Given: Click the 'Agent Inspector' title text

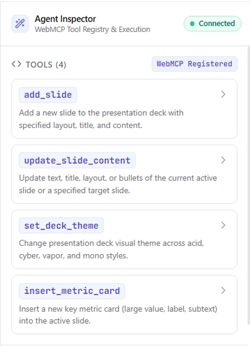Looking at the screenshot, I should 65,19.
